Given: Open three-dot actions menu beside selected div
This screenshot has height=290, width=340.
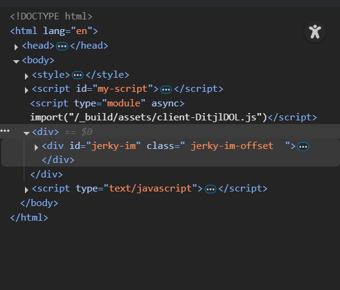Looking at the screenshot, I should (5, 131).
